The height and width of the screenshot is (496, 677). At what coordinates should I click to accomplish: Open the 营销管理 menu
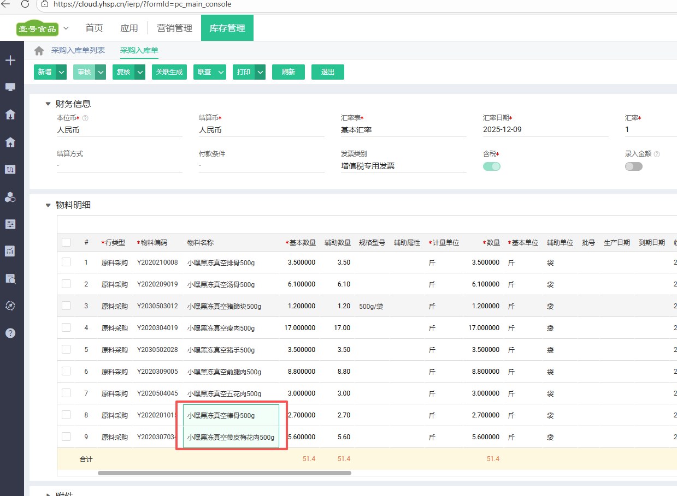pyautogui.click(x=174, y=28)
